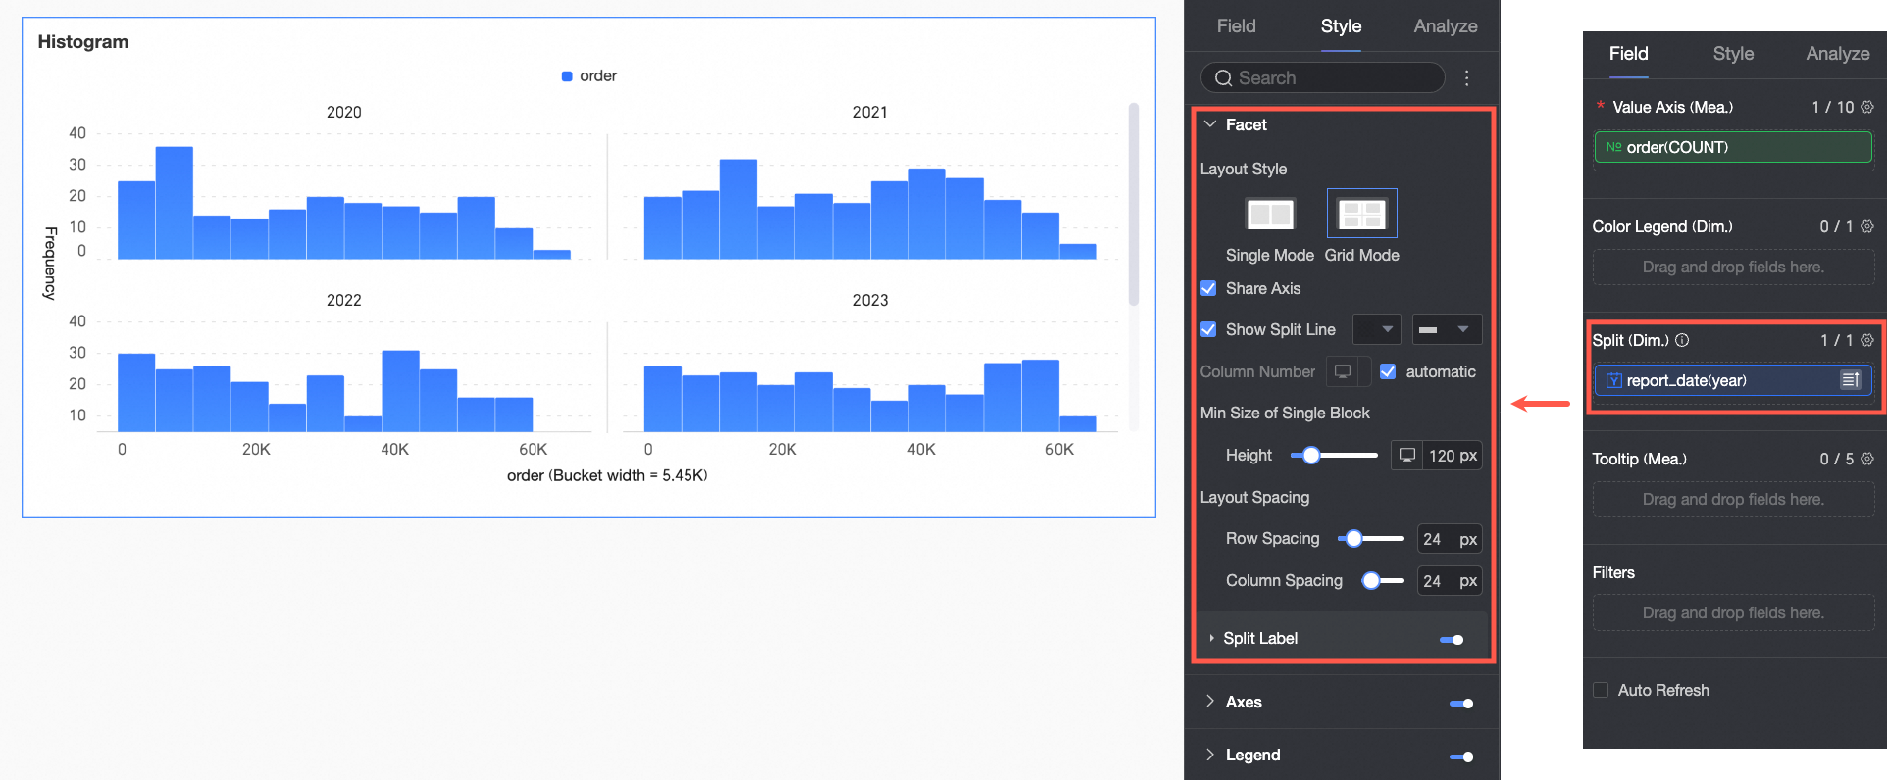Click the 2022 facet label

point(344,301)
